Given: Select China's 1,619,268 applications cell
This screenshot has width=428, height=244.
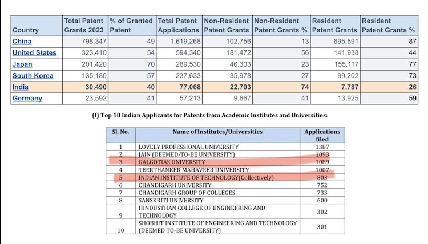Looking at the screenshot, I should click(x=180, y=42).
